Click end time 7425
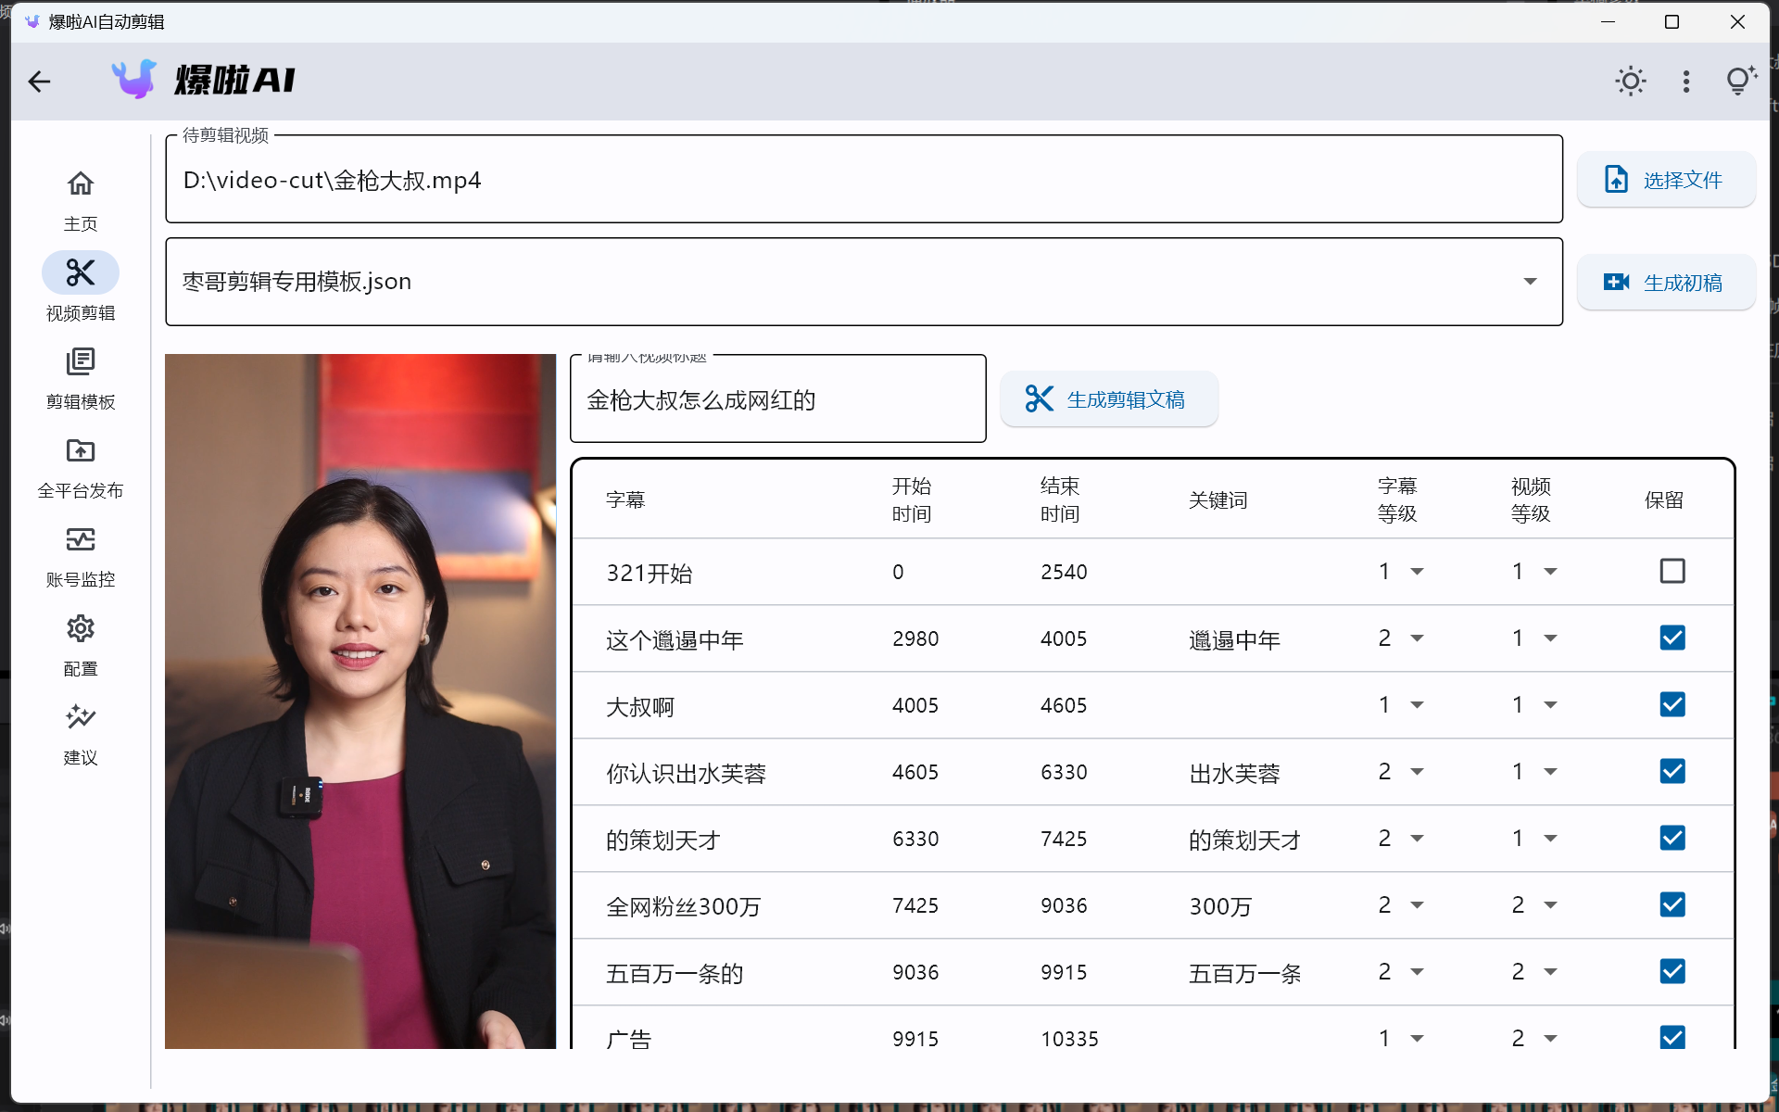The width and height of the screenshot is (1779, 1112). click(1064, 839)
